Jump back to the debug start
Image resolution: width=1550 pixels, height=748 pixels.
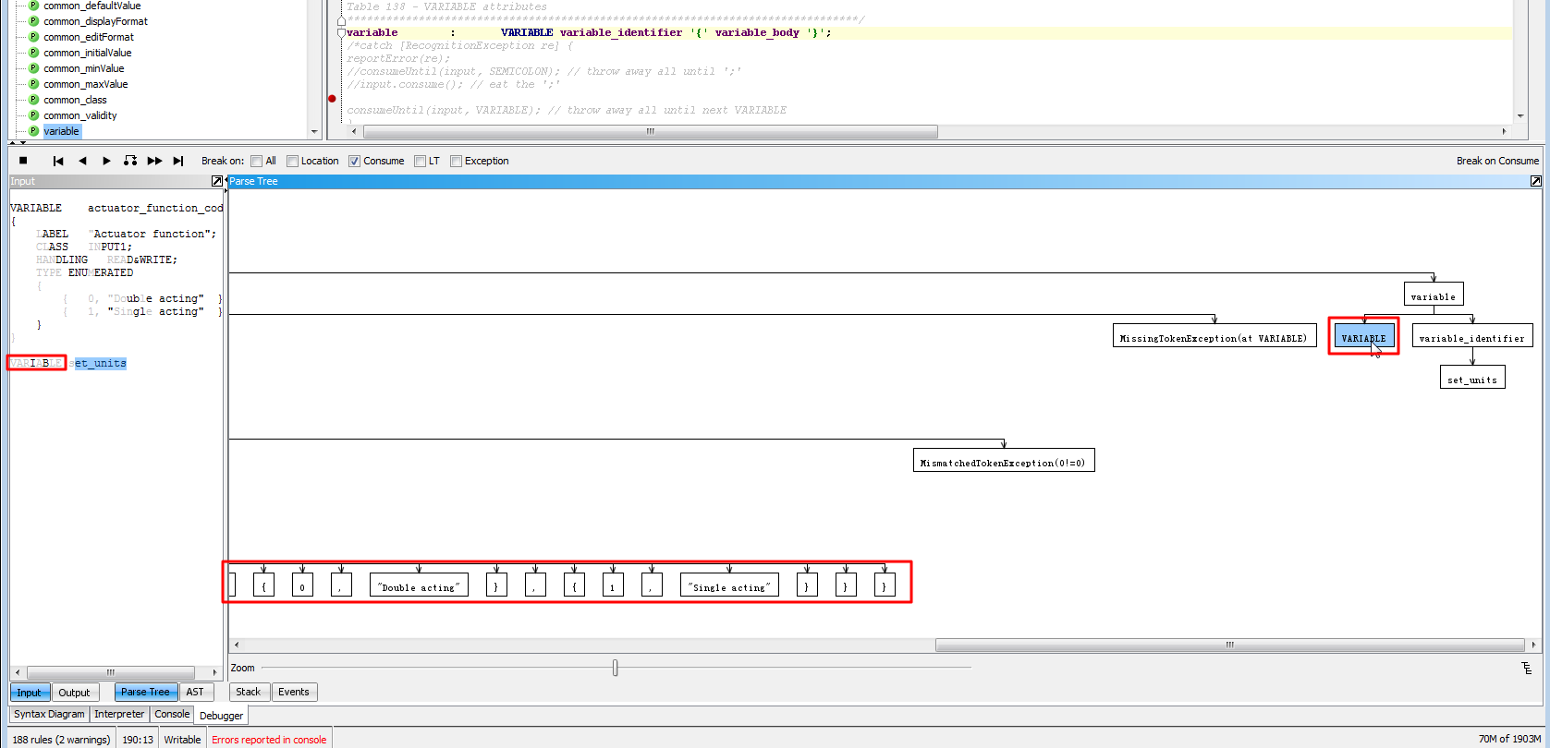click(58, 161)
